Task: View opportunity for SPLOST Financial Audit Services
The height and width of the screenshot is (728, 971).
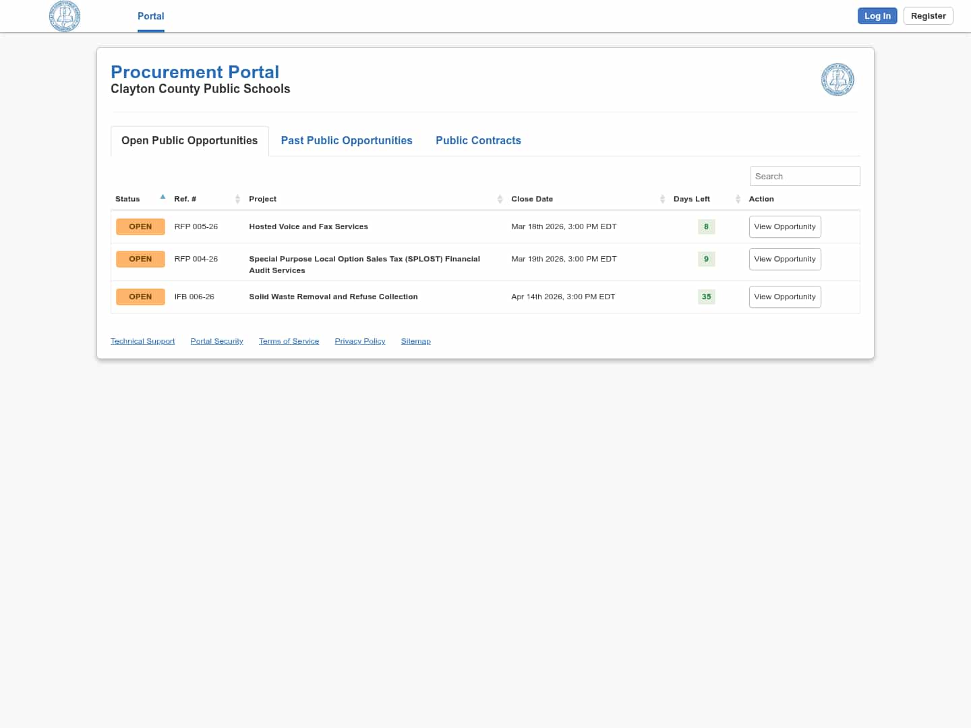Action: (x=785, y=259)
